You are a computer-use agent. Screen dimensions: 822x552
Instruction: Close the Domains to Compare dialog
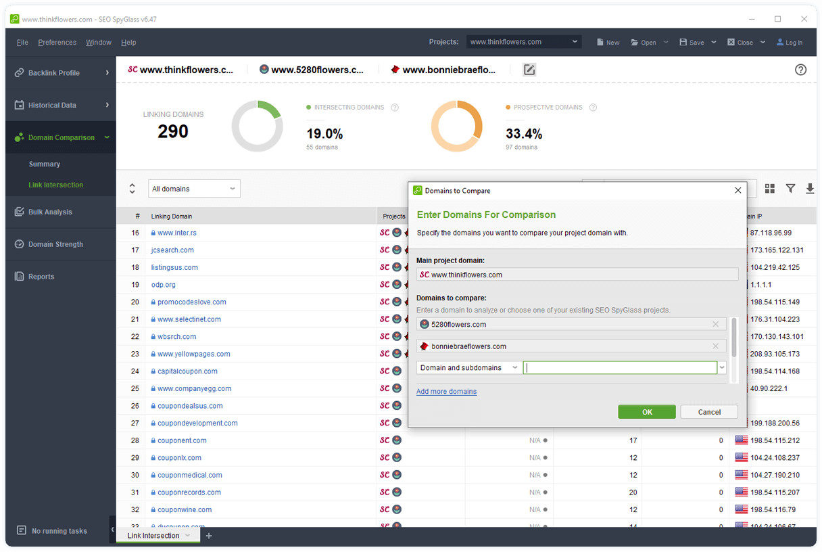(738, 191)
